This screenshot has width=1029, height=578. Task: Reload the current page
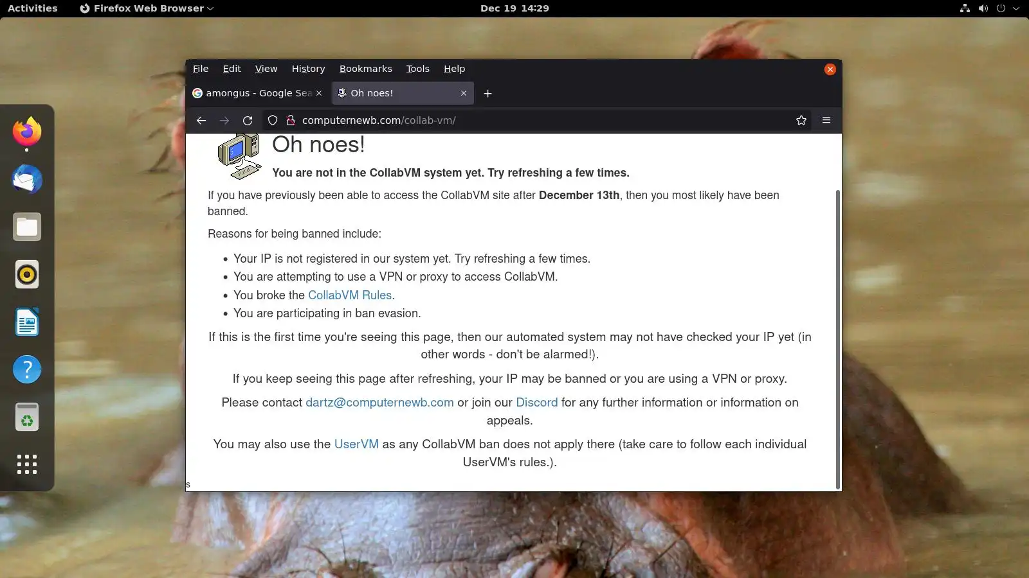pyautogui.click(x=248, y=120)
